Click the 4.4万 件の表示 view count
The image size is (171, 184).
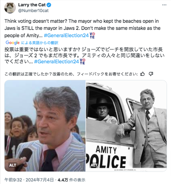click(72, 180)
